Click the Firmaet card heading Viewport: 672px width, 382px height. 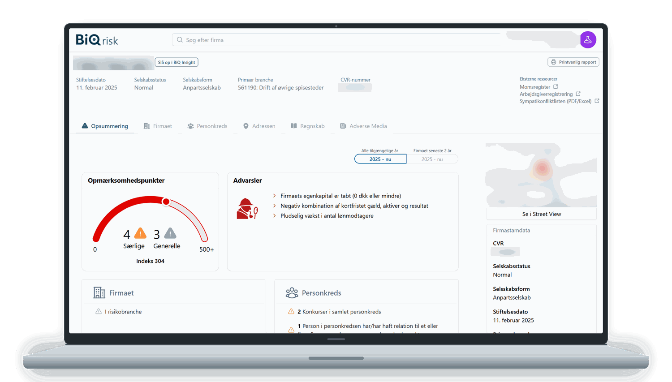(x=121, y=293)
